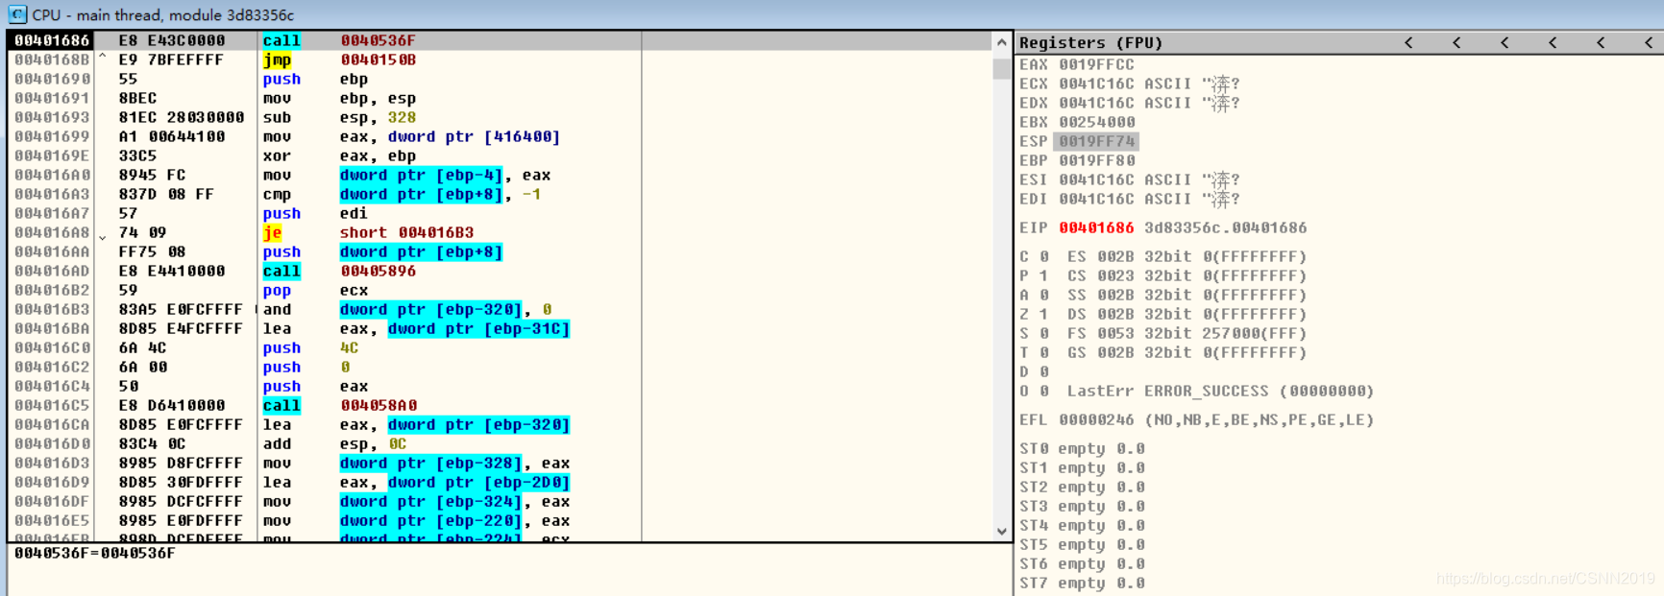
Task: Click the D flag value
Action: tap(1044, 371)
